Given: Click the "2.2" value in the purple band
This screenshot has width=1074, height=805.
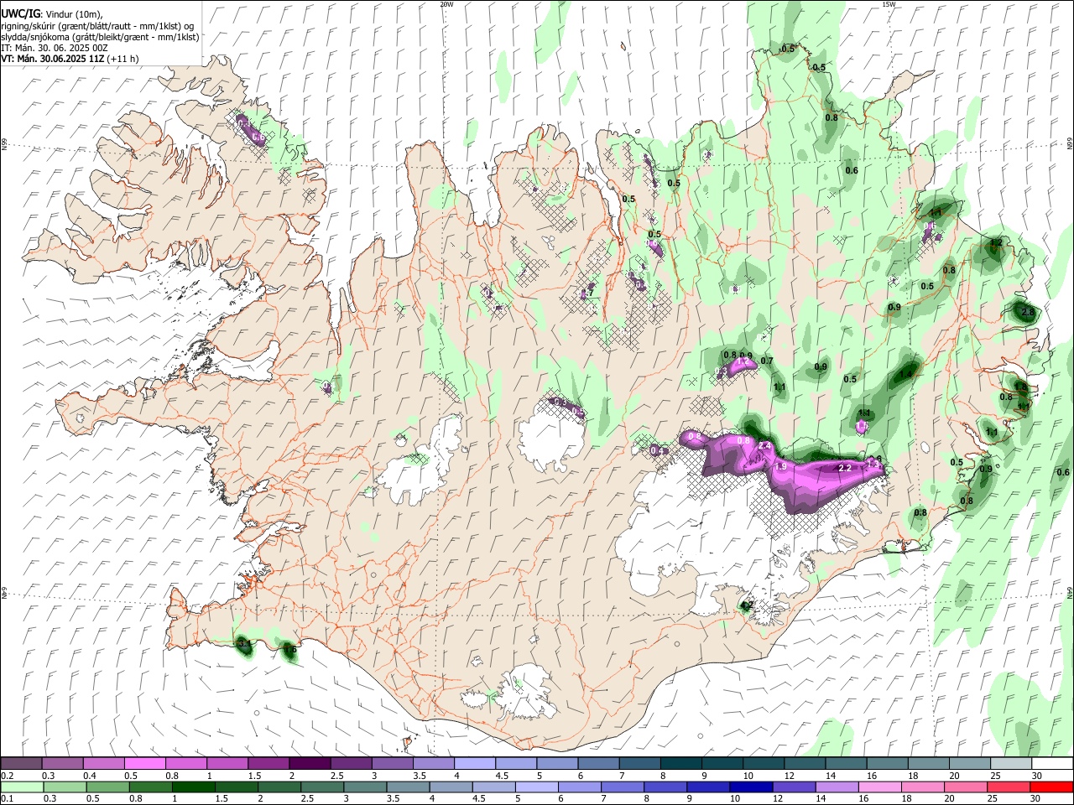Looking at the screenshot, I should tap(845, 468).
